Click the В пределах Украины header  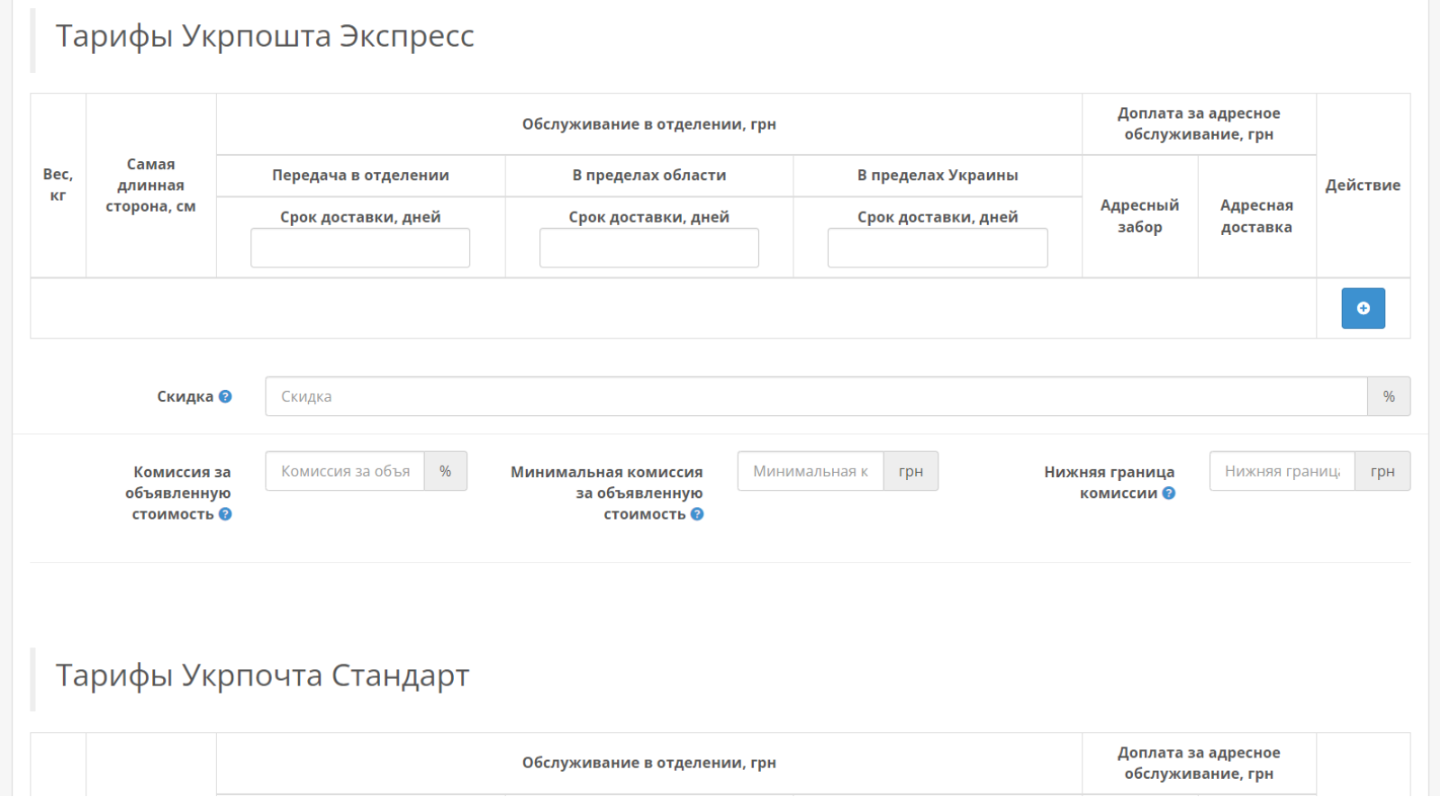coord(938,175)
